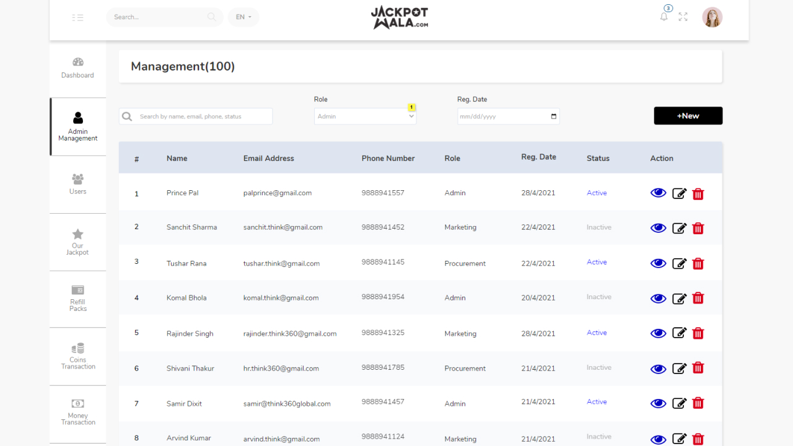View Shivani Thakur's details

[x=659, y=369]
